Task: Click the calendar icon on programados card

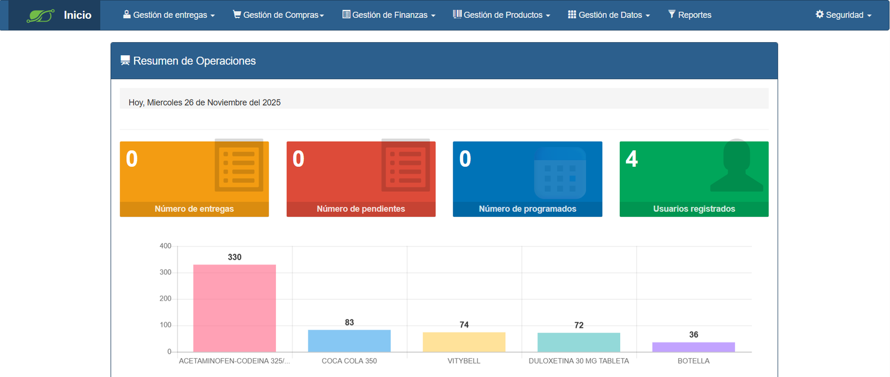Action: pyautogui.click(x=560, y=173)
